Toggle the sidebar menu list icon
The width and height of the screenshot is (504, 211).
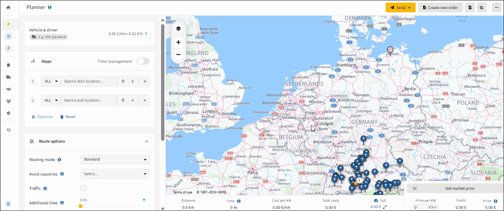[x=8, y=204]
